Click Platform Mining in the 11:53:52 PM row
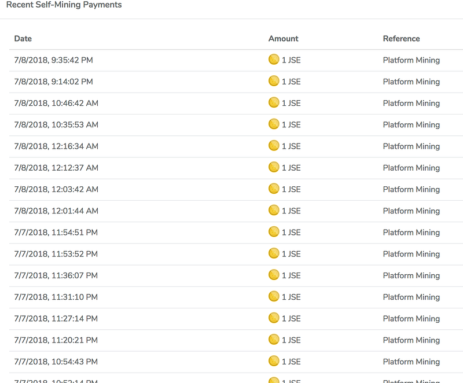Image resolution: width=463 pixels, height=383 pixels. pos(411,254)
